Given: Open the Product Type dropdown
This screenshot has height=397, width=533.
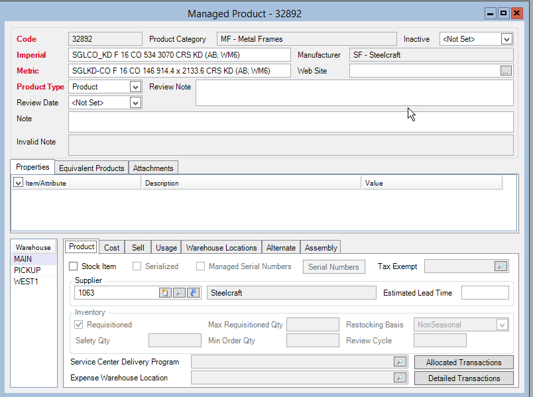Looking at the screenshot, I should [135, 87].
